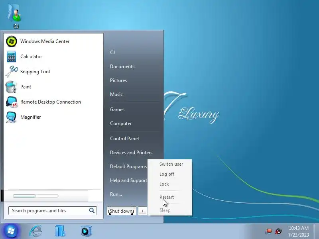Start Paint via its bucket icon

(11, 87)
